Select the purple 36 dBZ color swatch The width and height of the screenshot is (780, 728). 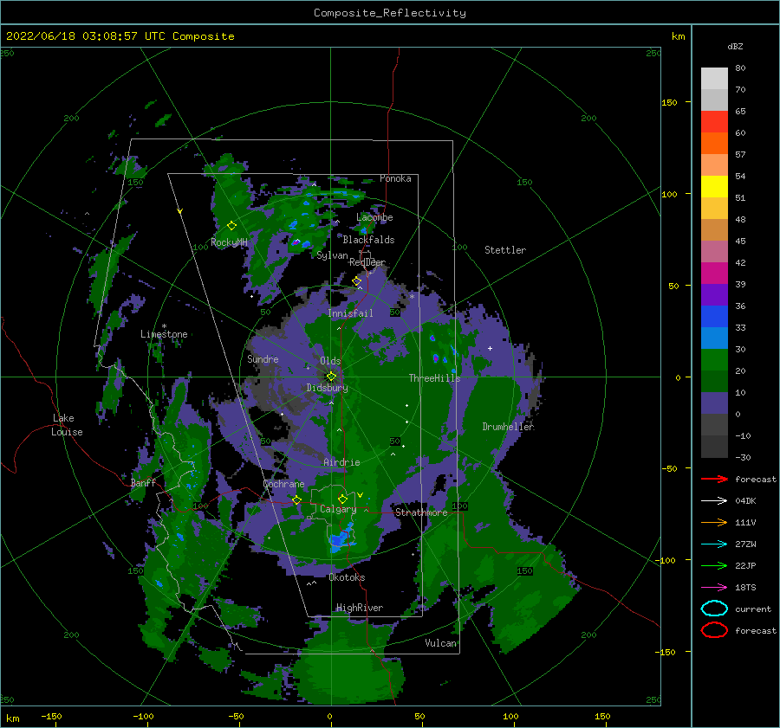[714, 294]
